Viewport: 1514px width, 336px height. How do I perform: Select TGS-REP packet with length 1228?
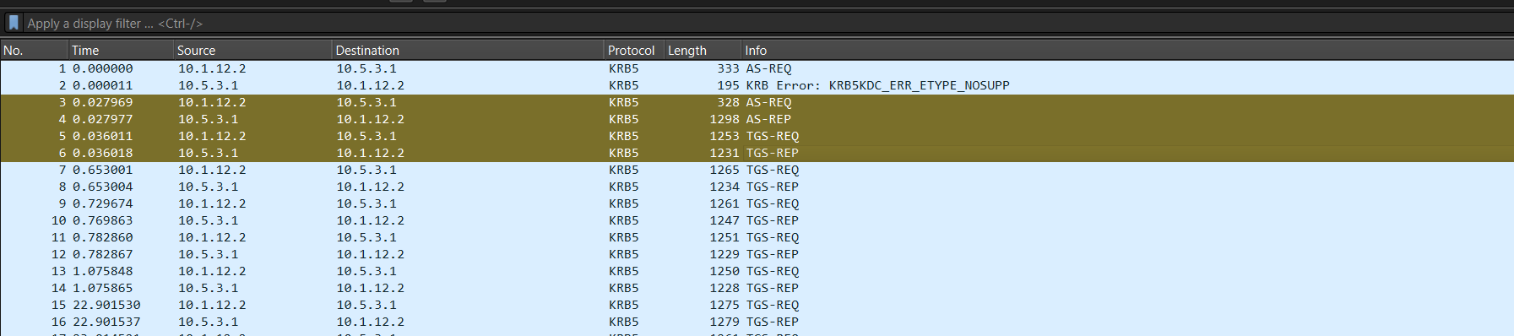[x=757, y=288]
